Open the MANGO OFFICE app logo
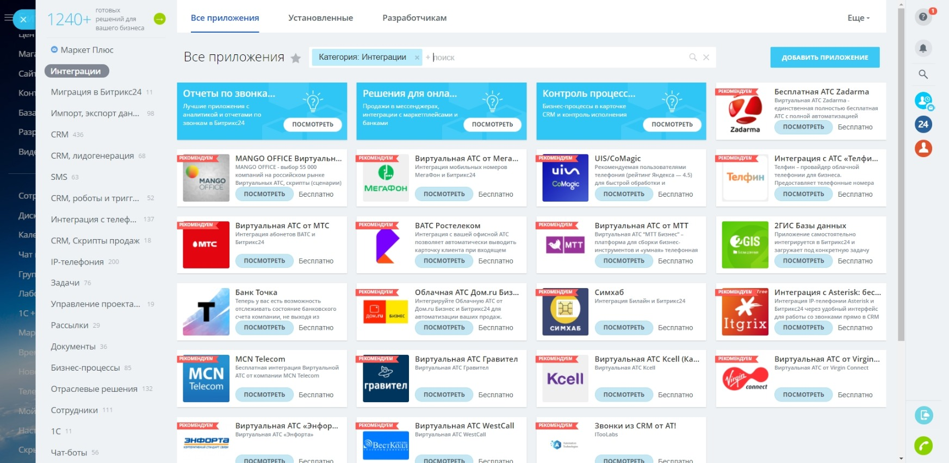The image size is (949, 463). [x=206, y=178]
